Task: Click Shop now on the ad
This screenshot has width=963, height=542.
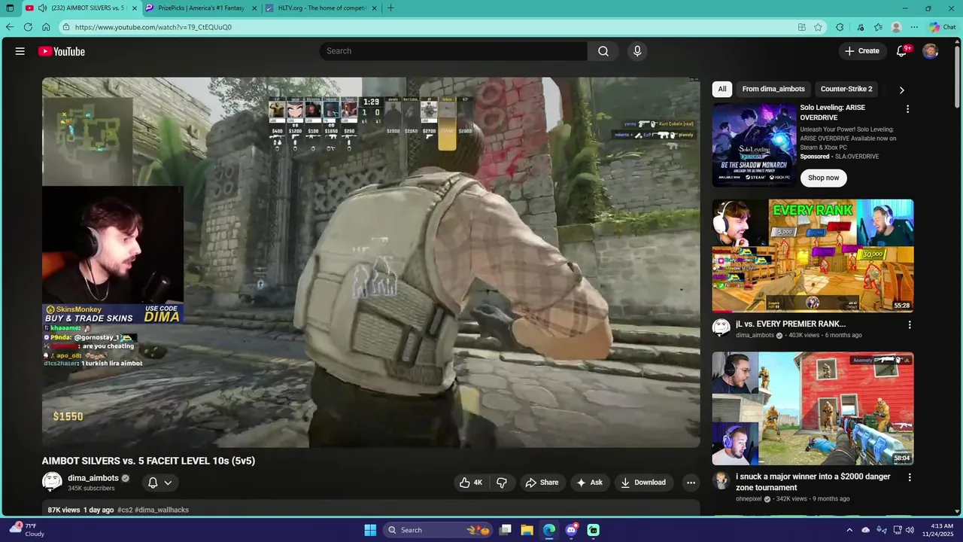Action: pyautogui.click(x=823, y=178)
